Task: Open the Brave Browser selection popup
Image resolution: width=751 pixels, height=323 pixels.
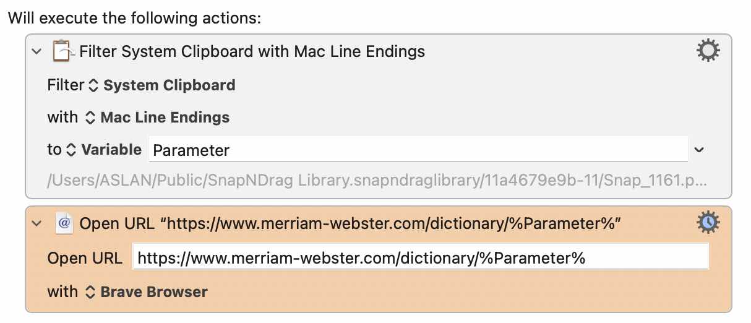Action: coord(145,291)
